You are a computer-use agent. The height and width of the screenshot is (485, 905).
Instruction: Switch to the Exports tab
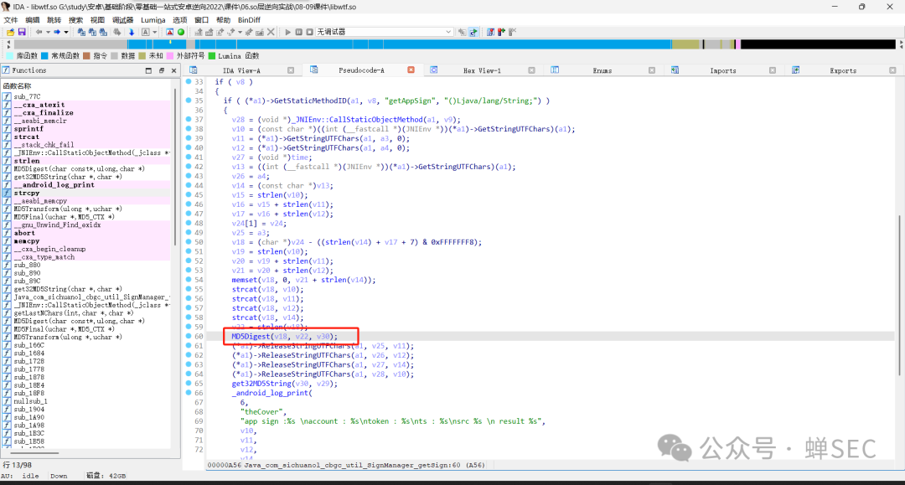pyautogui.click(x=843, y=70)
